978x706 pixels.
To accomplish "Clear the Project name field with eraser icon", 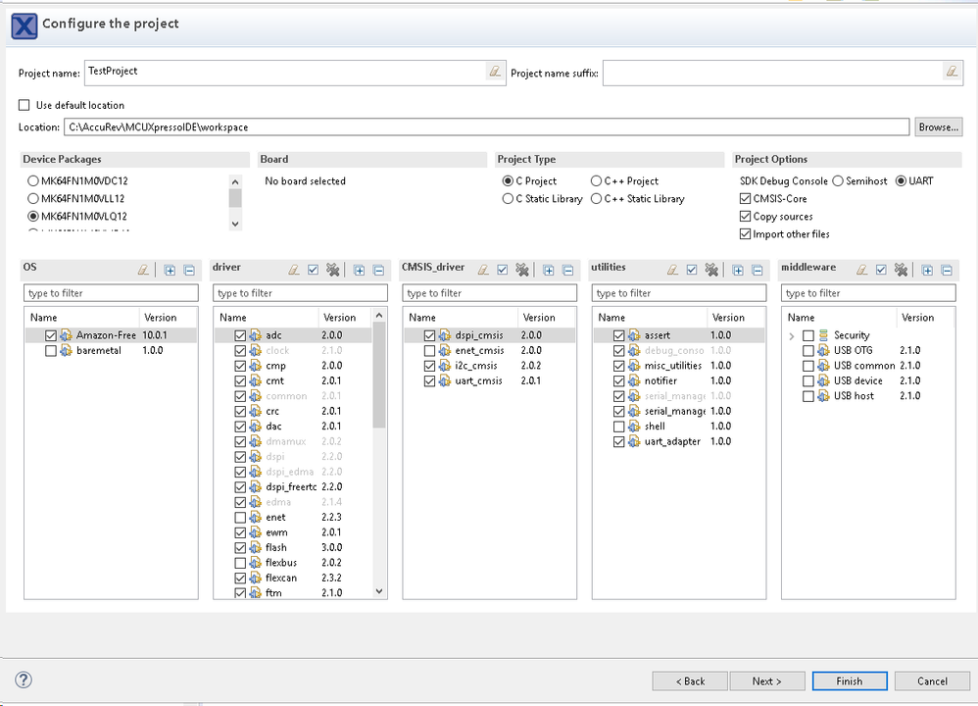I will pyautogui.click(x=494, y=72).
